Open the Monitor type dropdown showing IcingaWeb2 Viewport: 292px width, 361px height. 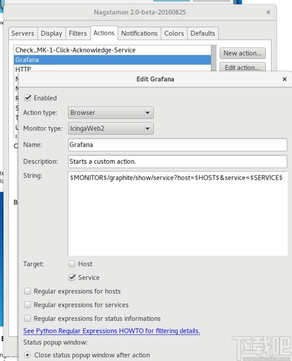111,128
